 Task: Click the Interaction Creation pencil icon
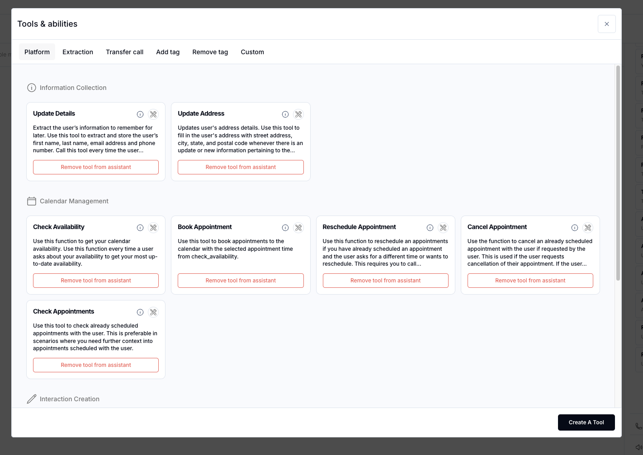coord(32,399)
